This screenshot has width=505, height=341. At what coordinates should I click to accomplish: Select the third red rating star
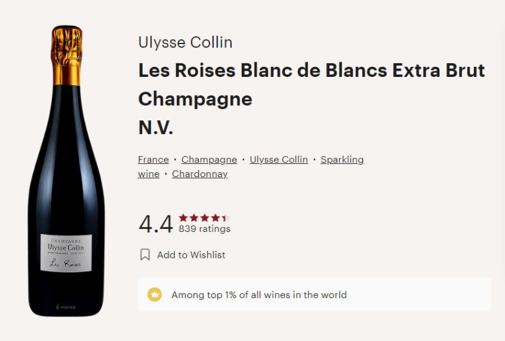pos(205,218)
